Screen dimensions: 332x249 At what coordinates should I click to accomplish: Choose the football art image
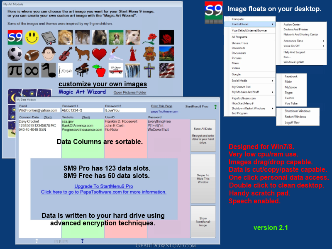(x=32, y=55)
